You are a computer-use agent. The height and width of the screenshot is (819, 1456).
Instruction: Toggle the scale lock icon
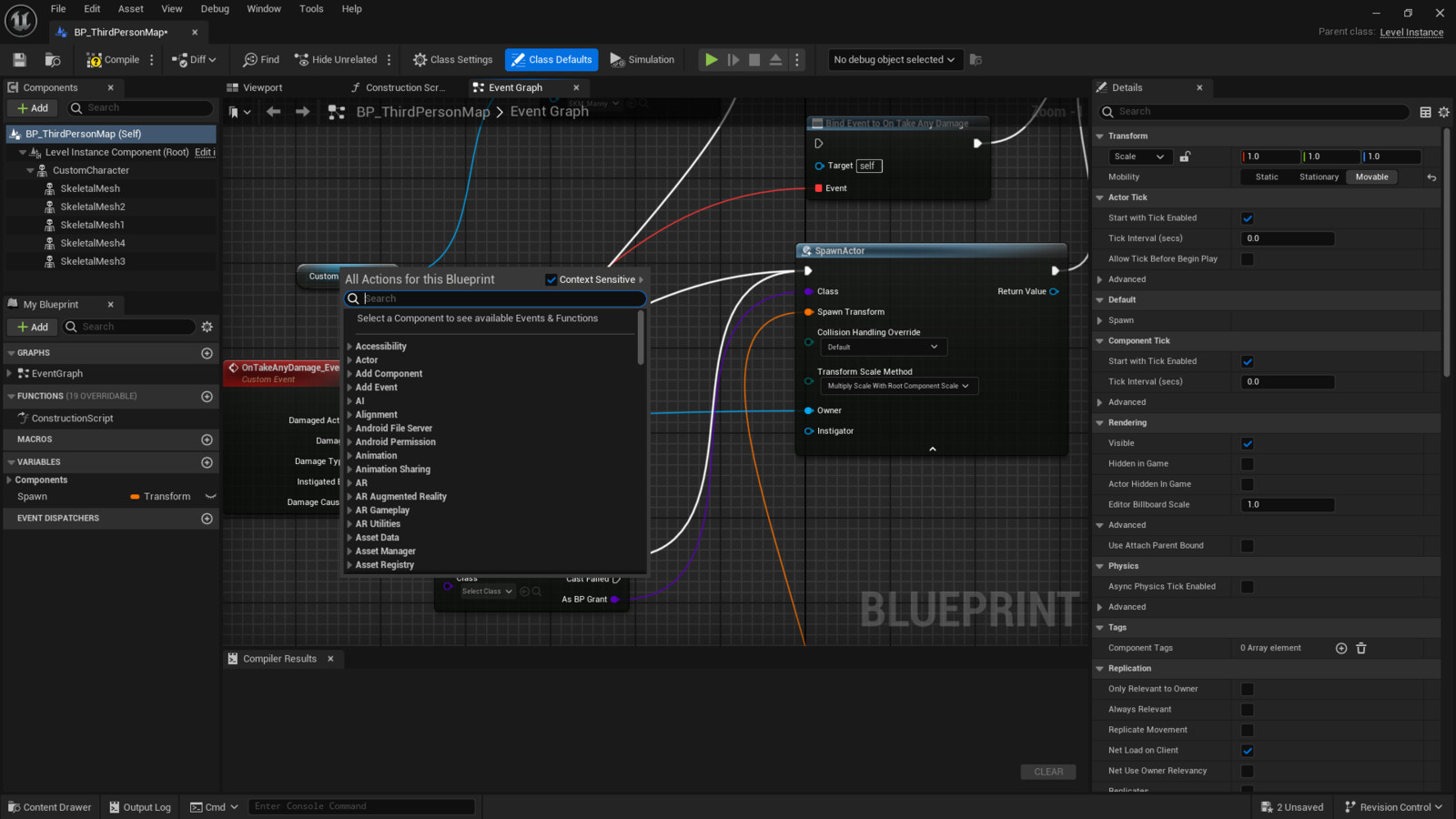(x=1185, y=157)
